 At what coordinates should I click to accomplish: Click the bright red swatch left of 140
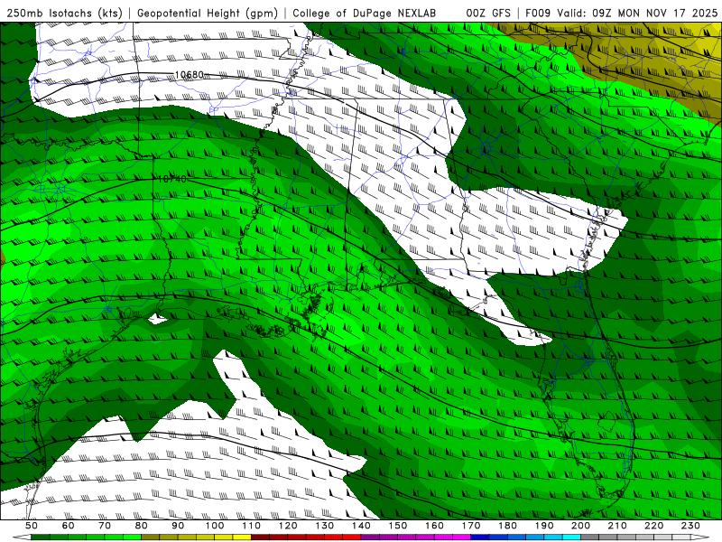352,537
